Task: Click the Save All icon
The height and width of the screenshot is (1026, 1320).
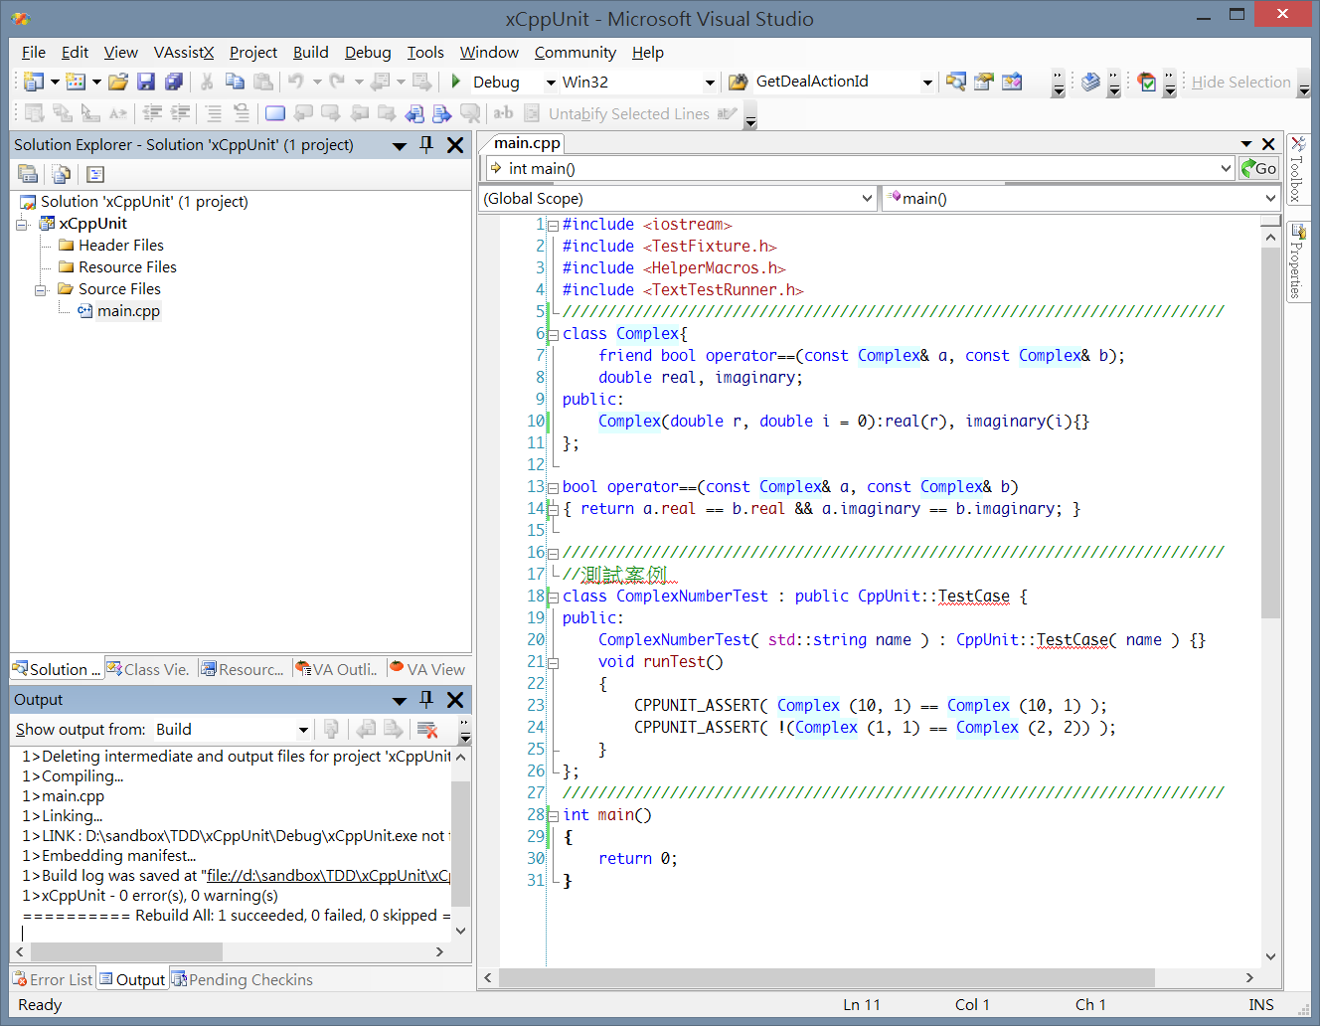Action: tap(174, 82)
